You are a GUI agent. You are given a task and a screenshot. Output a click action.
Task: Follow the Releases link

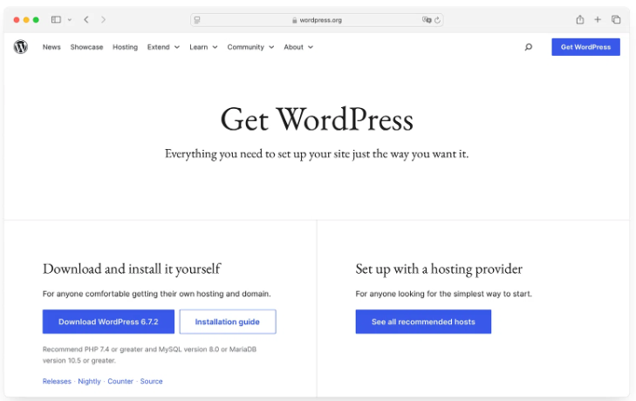point(57,381)
